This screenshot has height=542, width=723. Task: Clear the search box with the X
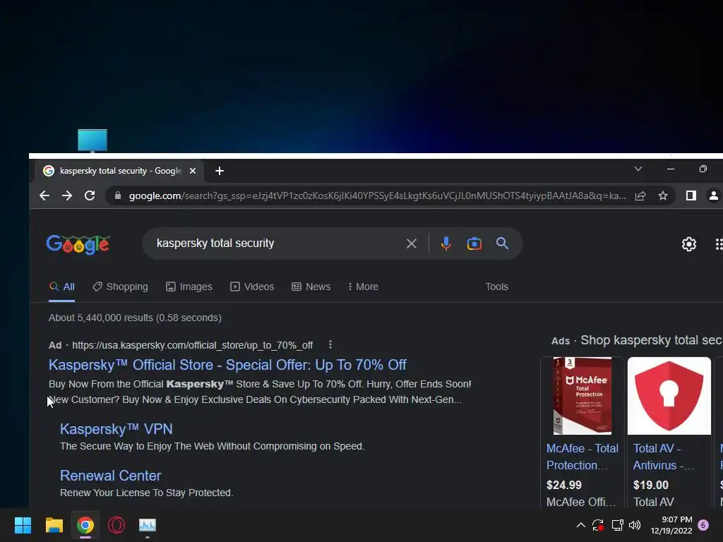[412, 243]
